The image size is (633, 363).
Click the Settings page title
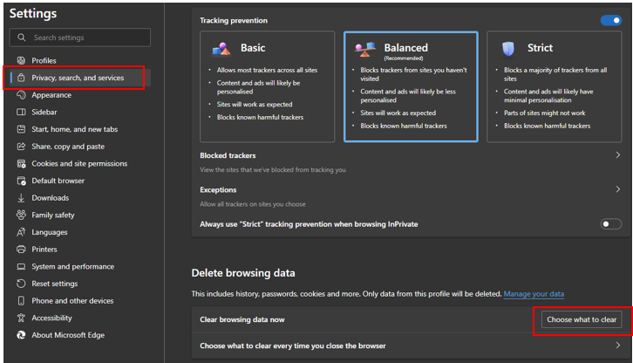pos(33,13)
